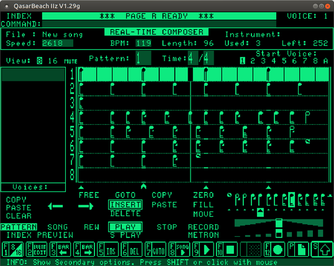Viewport: 334px width, 266px height.
Task: Click the BPM value field 119
Action: [x=143, y=44]
